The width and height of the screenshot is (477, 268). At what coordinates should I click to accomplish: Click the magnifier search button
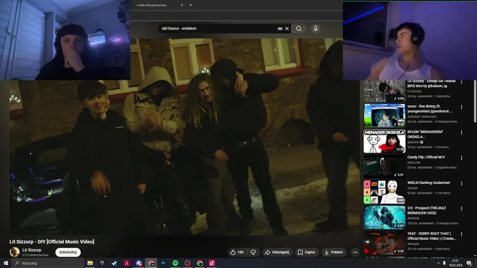pyautogui.click(x=299, y=29)
